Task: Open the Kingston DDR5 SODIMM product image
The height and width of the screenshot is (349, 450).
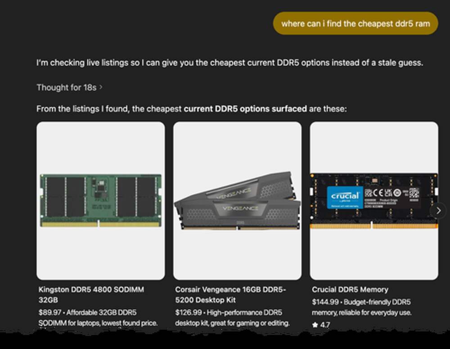Action: click(x=100, y=201)
